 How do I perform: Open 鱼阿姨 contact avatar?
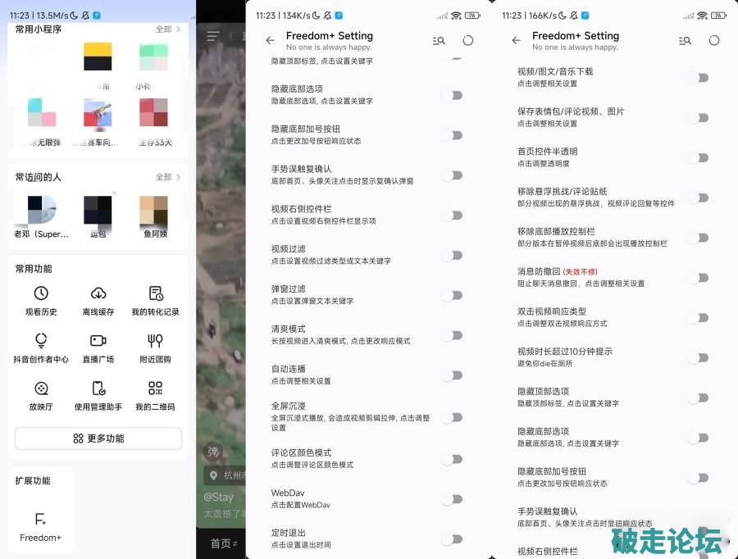click(x=154, y=211)
